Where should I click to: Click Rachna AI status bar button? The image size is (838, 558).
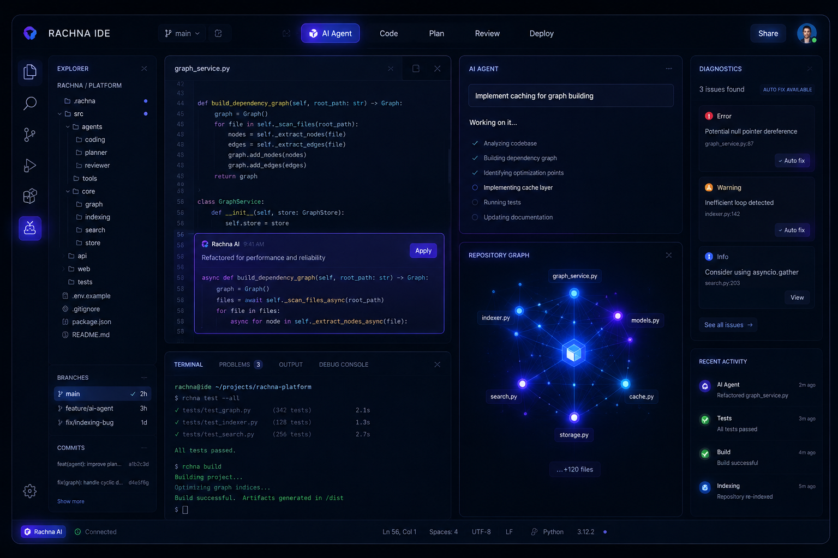tap(43, 532)
